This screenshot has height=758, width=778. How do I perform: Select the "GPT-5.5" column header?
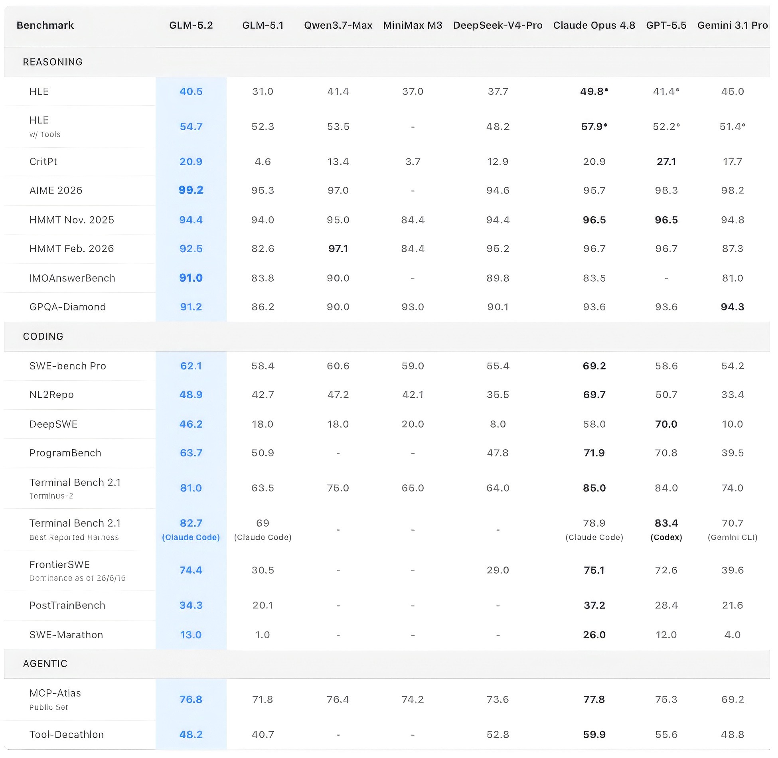tap(666, 26)
